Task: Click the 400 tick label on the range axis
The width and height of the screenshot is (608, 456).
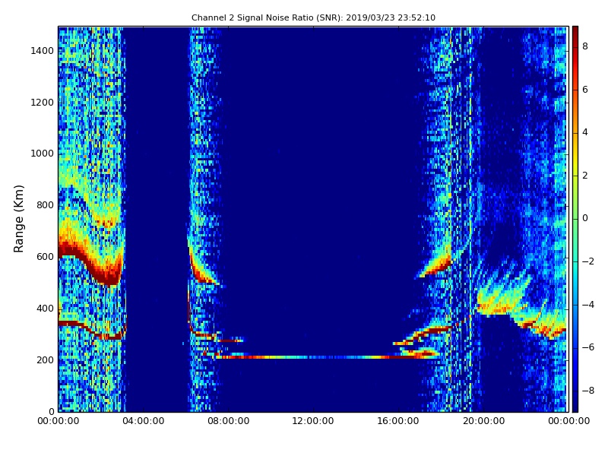Action: (45, 309)
